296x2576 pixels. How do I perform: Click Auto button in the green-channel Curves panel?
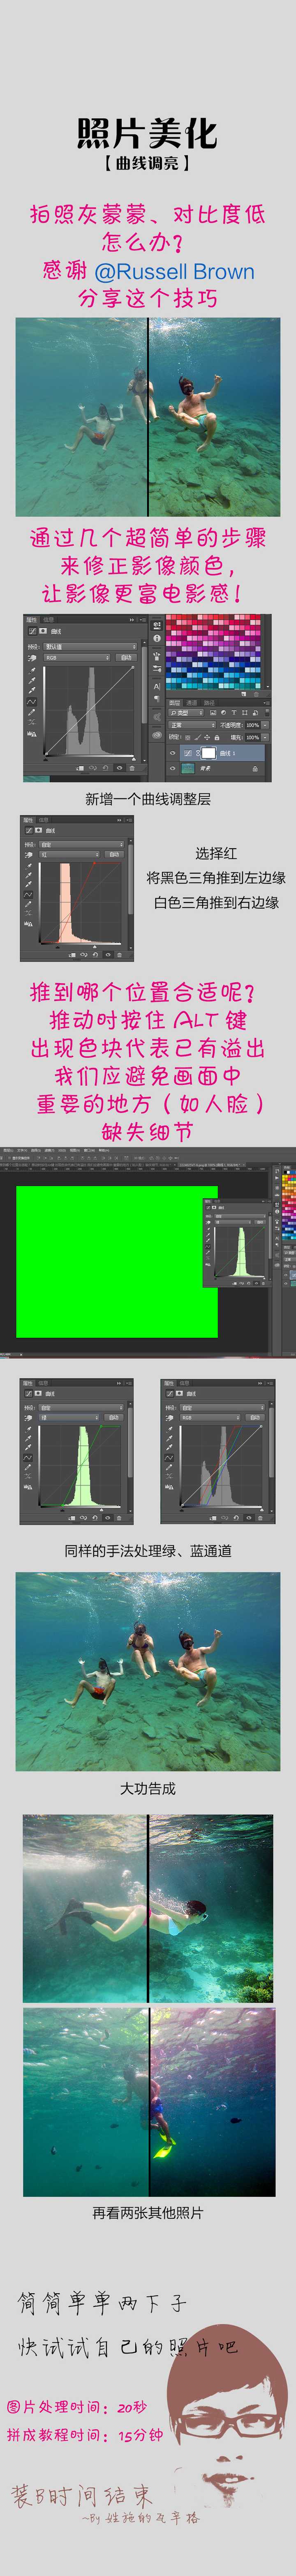[x=113, y=1417]
